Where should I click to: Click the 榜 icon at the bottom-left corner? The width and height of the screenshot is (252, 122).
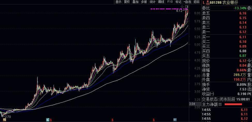pyautogui.click(x=4, y=120)
